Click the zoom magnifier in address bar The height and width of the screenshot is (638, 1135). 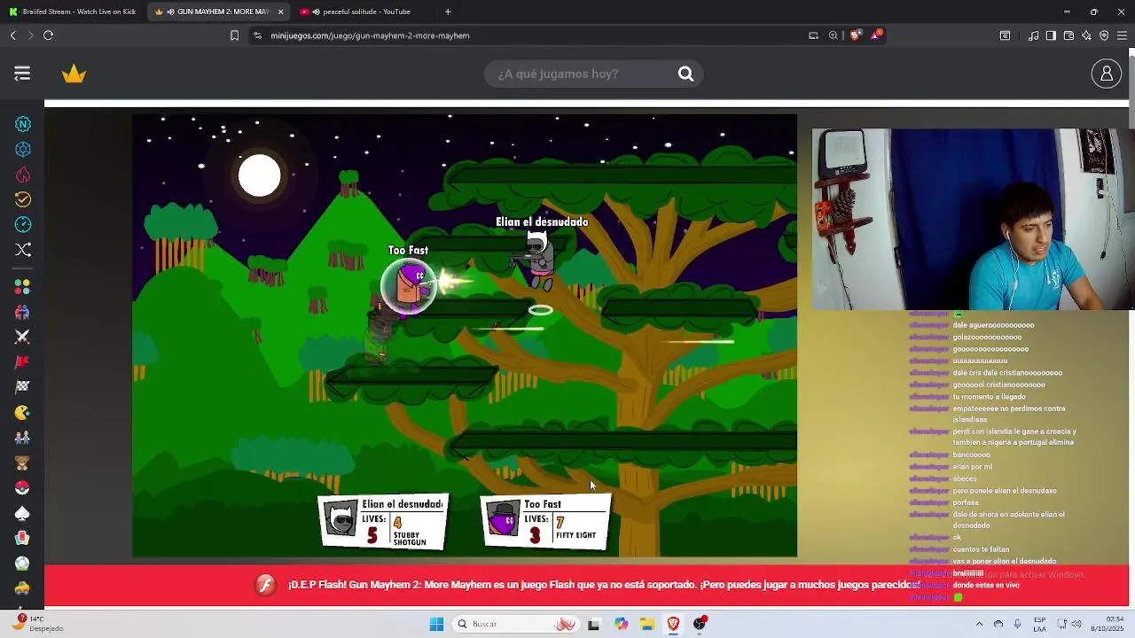[834, 35]
